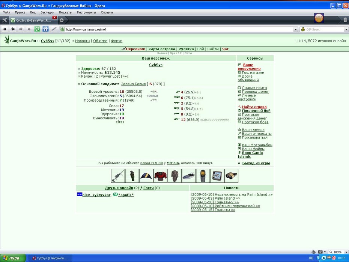
Task: Click the GanjaWars leaf logo
Action: click(7, 40)
